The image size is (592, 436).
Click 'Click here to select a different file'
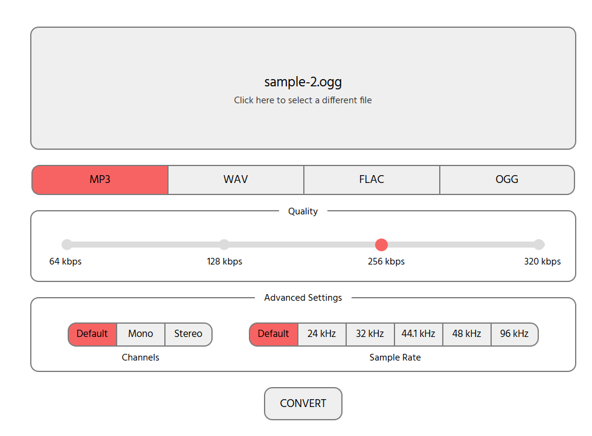click(303, 100)
